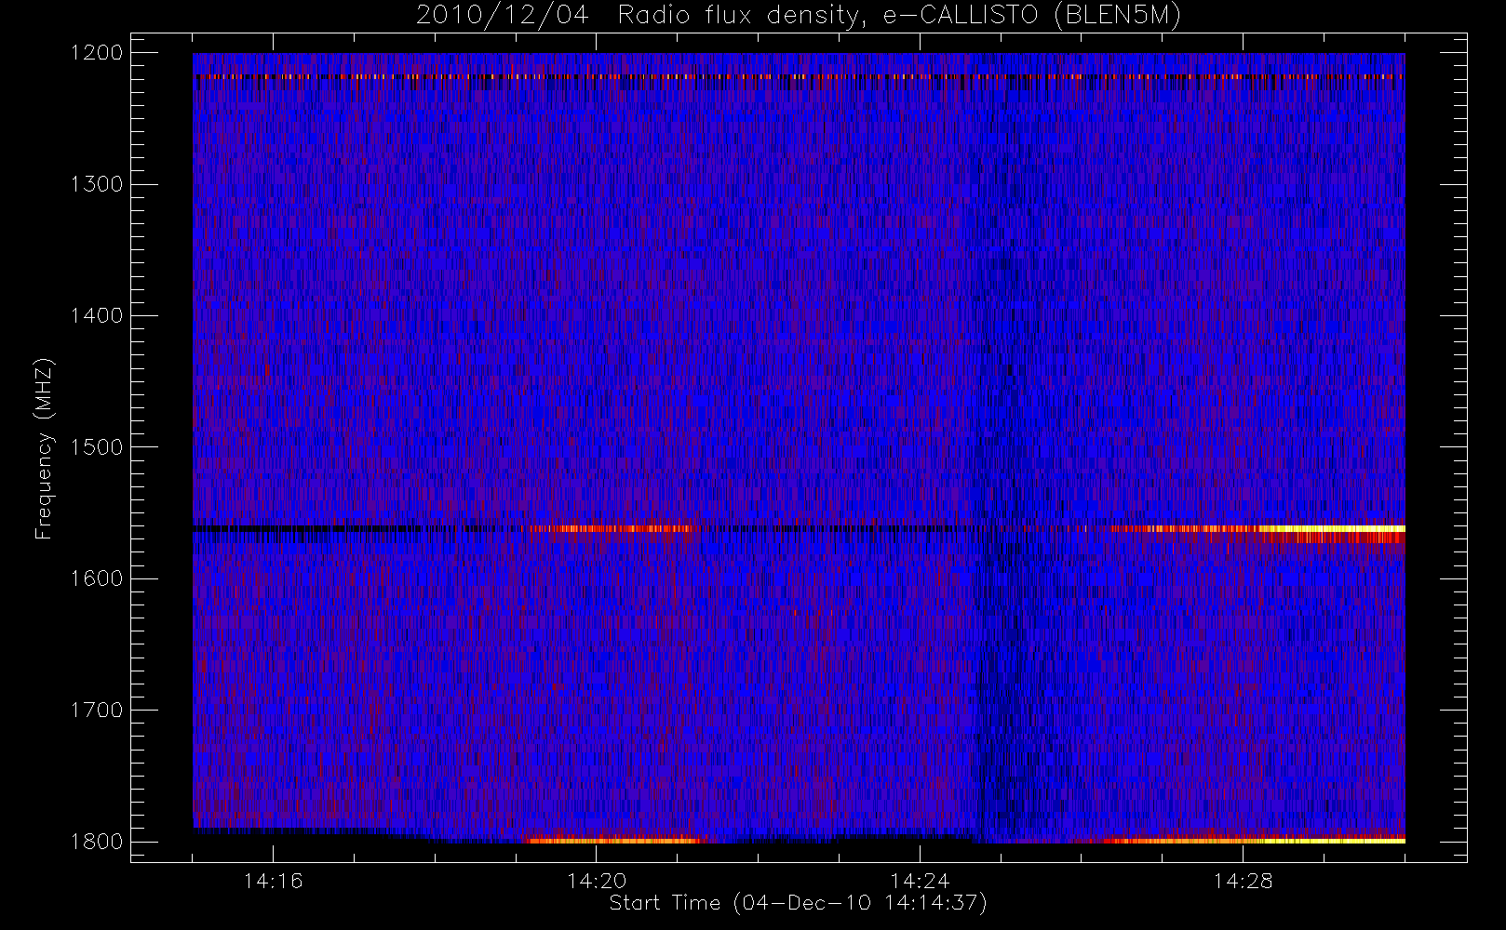Click the 1200 frequency tick label
Viewport: 1506px width, 930px height.
[x=97, y=53]
